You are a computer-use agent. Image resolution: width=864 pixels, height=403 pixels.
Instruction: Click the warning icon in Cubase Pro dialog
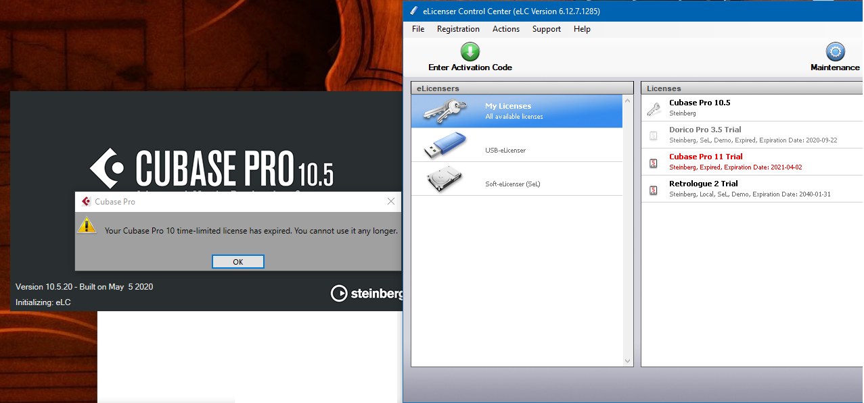pyautogui.click(x=87, y=225)
